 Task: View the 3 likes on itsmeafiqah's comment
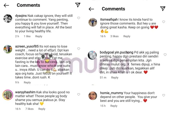pyautogui.click(x=114, y=36)
